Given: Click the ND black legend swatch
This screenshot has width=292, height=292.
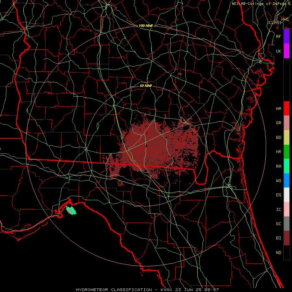Looking at the screenshot, I should 286,252.
